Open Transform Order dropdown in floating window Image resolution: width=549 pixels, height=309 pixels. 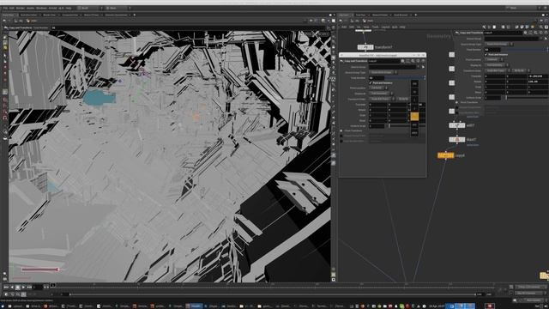(x=383, y=100)
